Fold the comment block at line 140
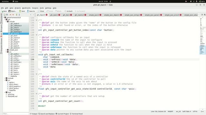Screen dimensions: 206x115 pos(36,35)
